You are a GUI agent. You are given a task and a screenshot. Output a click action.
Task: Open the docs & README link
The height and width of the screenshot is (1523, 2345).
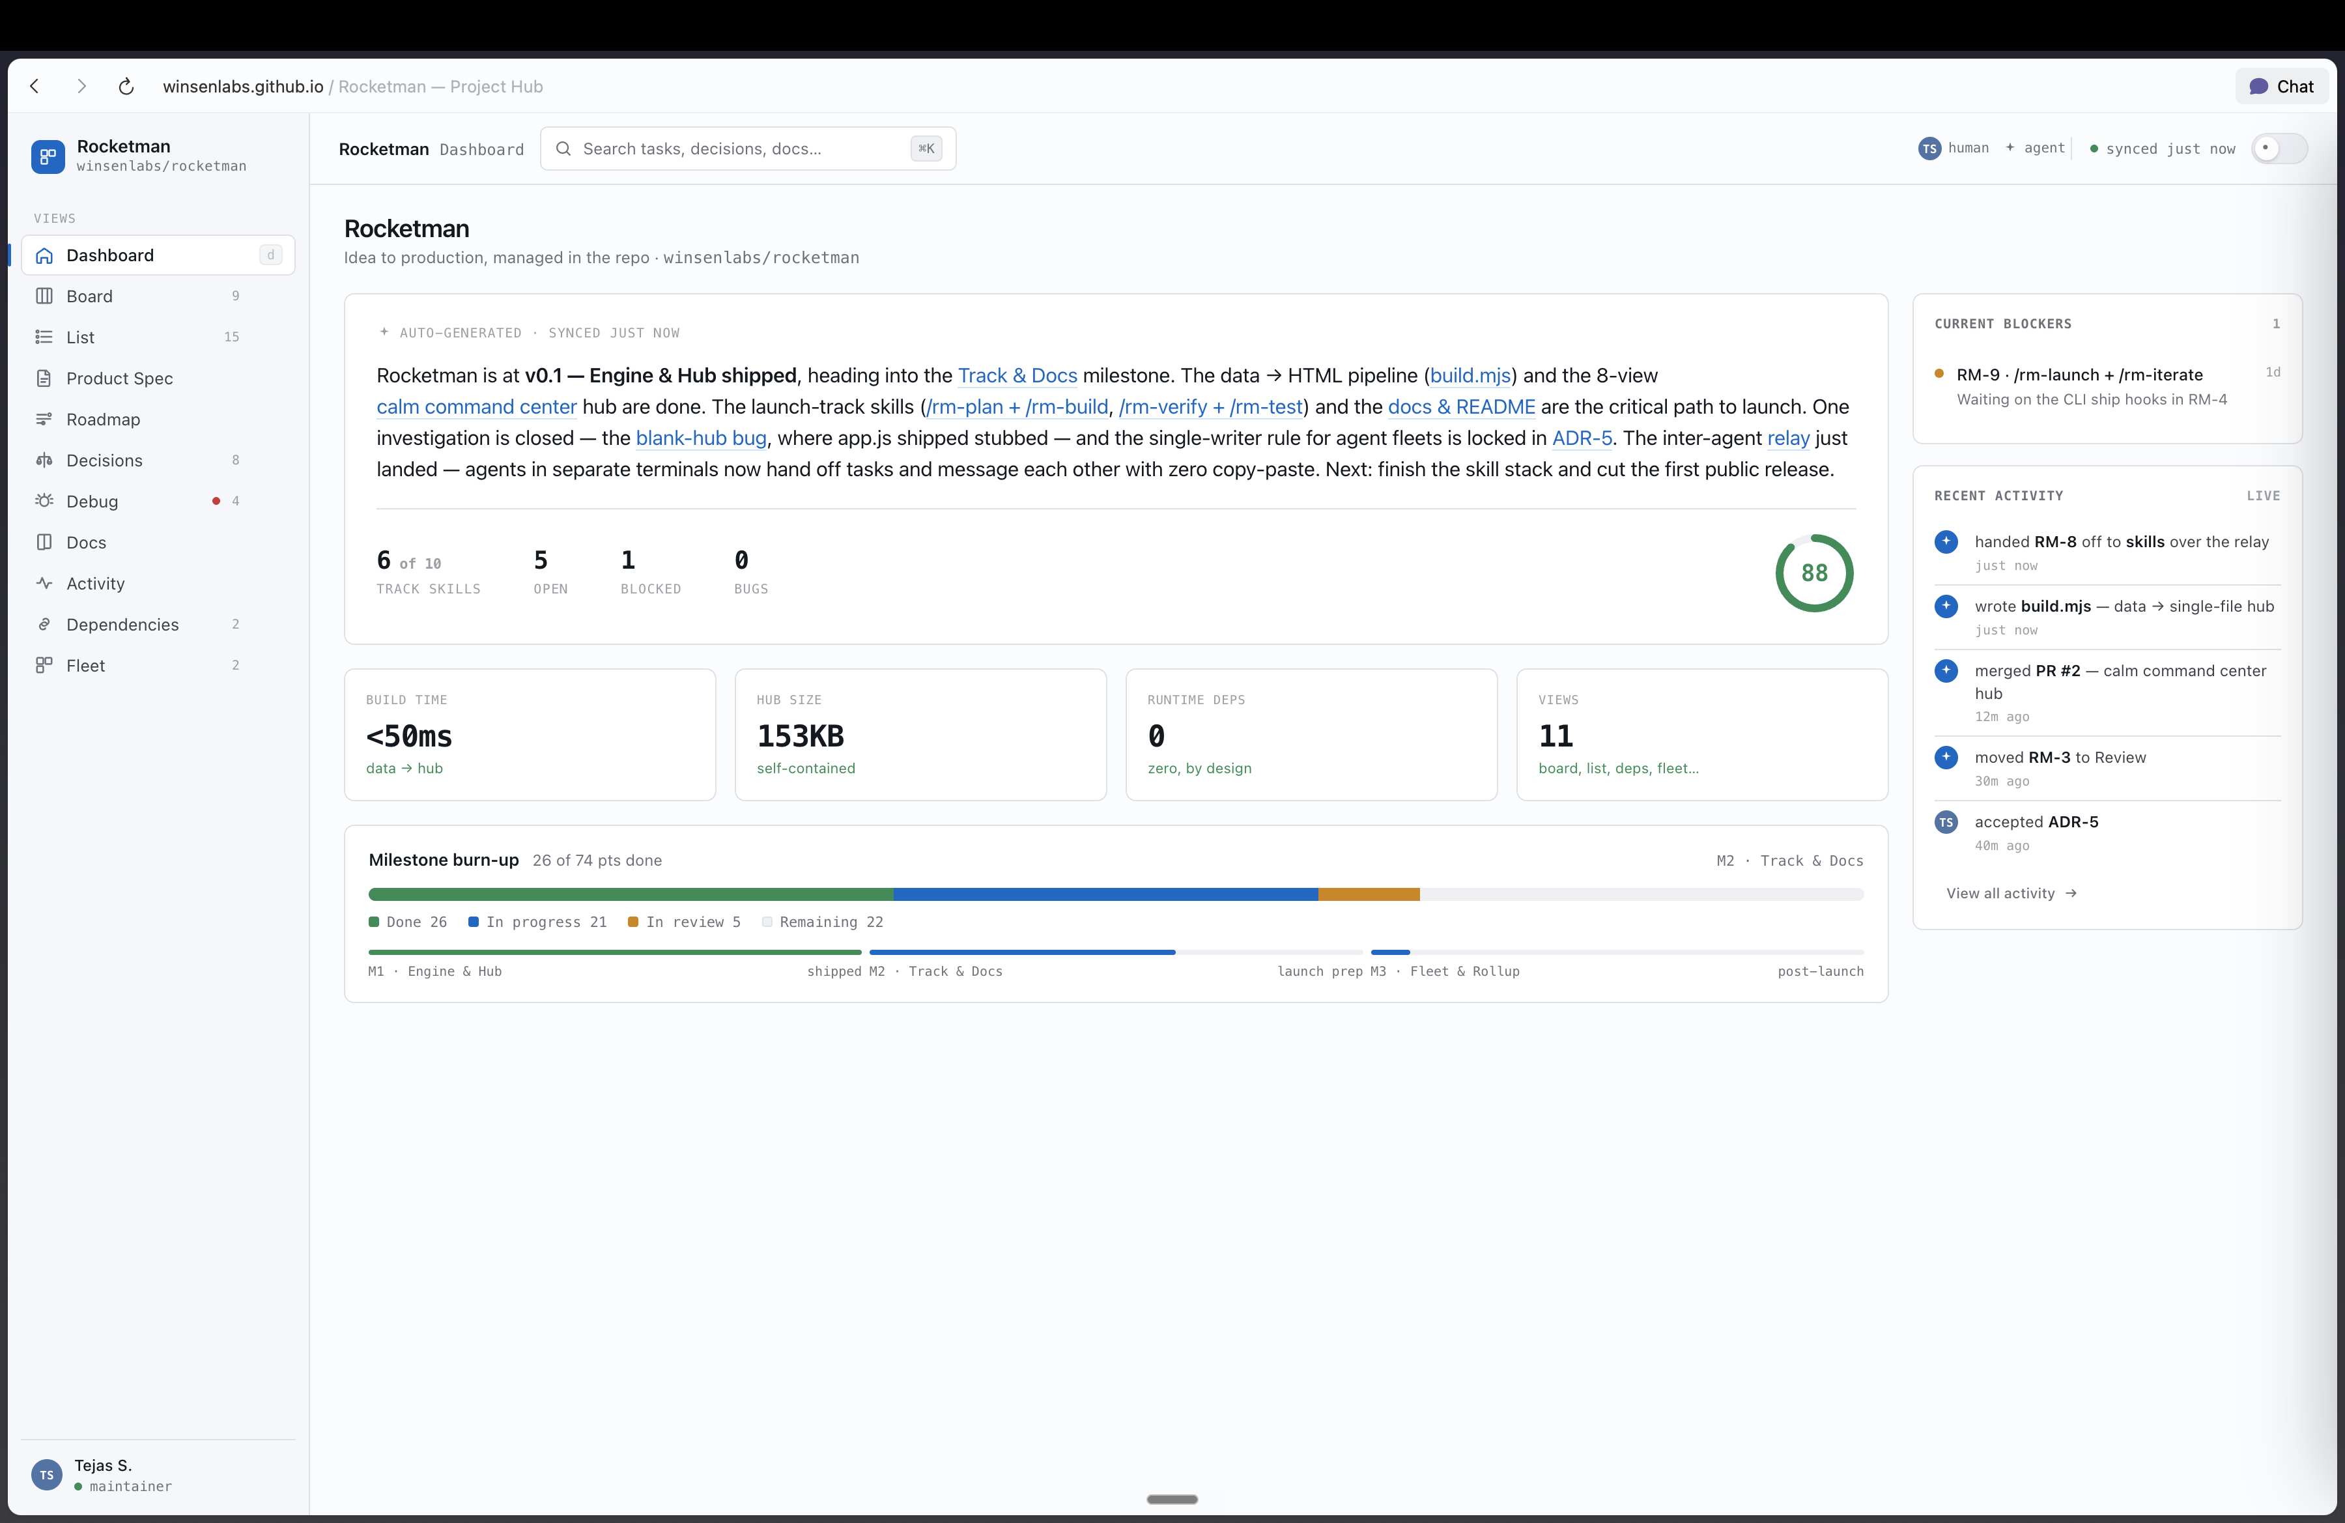point(1461,407)
